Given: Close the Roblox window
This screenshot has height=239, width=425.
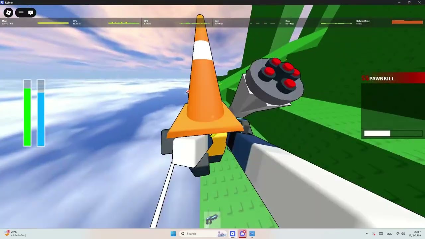Looking at the screenshot, I should pyautogui.click(x=419, y=2).
